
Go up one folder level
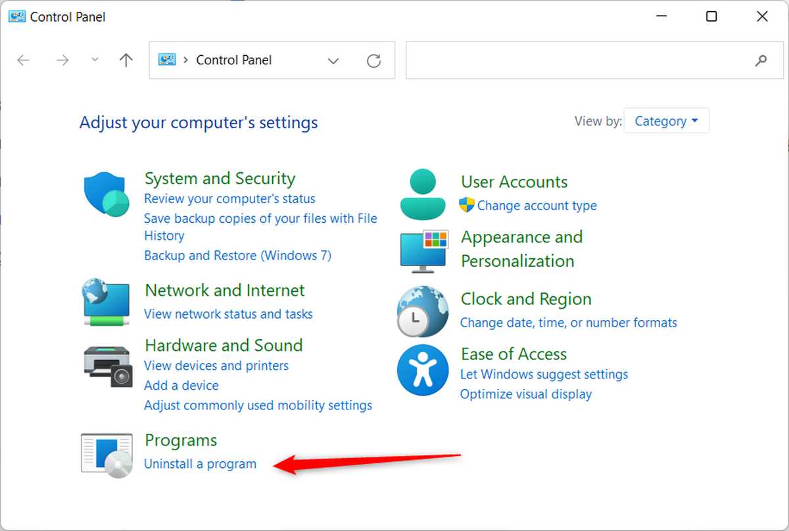click(126, 60)
